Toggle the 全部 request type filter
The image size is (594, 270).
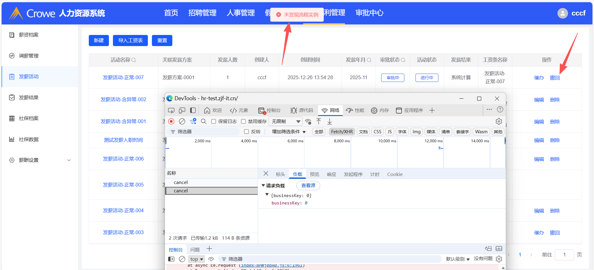319,132
